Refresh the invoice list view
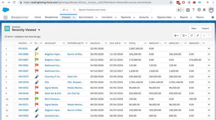This screenshot has height=120, width=216. pyautogui.click(x=192, y=35)
